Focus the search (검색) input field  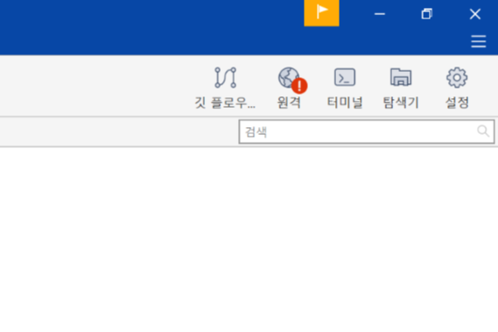367,131
